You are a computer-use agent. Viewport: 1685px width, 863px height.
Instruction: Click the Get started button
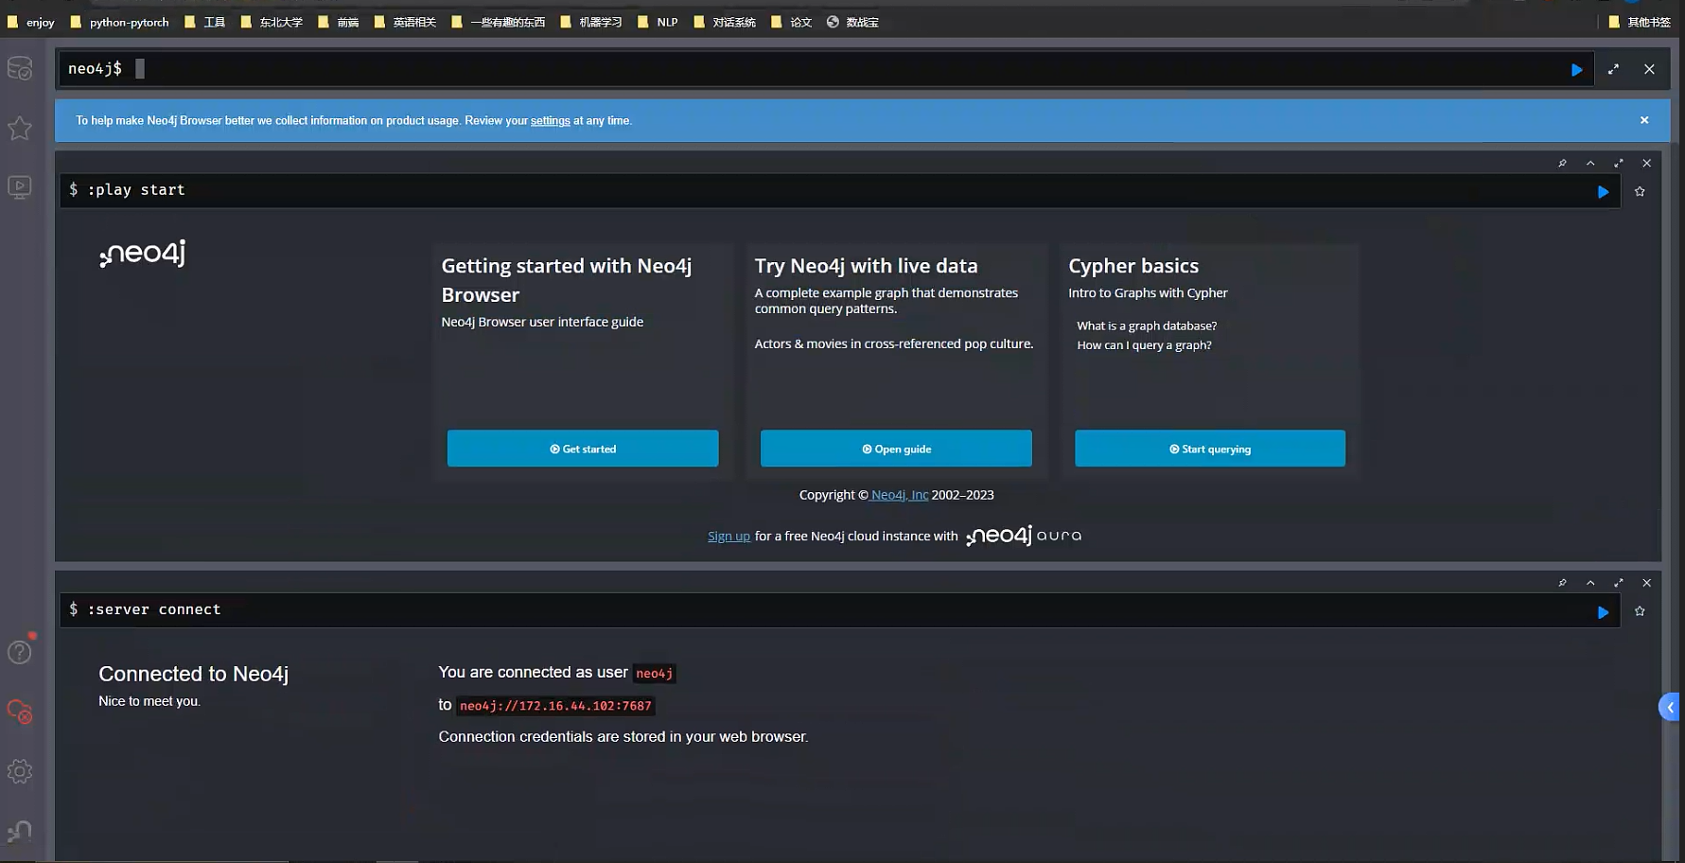pos(583,449)
